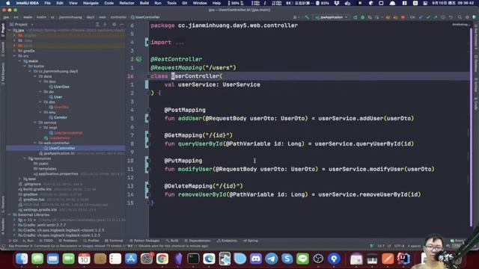Viewport: 479px width, 269px height.
Task: Open the Edit menu
Action: point(60,3)
